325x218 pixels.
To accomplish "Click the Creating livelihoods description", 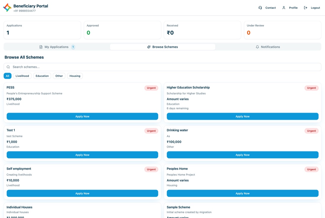I will (x=19, y=175).
